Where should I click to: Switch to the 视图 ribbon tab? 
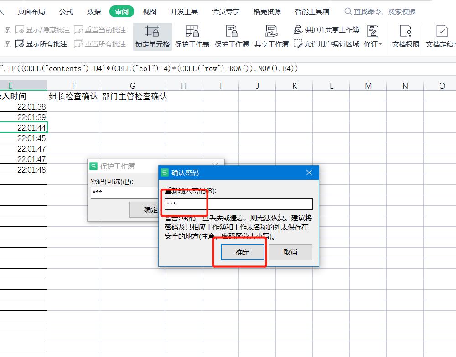150,11
